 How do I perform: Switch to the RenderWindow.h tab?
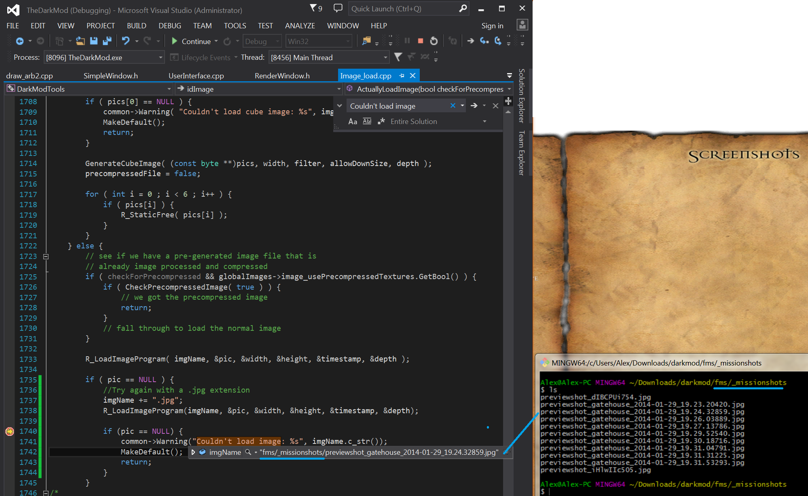[282, 76]
